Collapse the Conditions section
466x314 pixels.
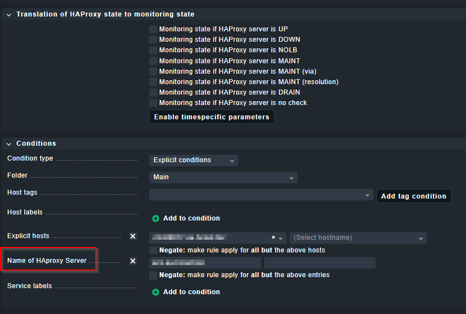(x=9, y=144)
